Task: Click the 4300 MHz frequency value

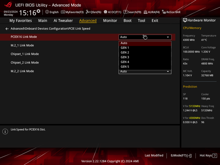Action: point(189,40)
